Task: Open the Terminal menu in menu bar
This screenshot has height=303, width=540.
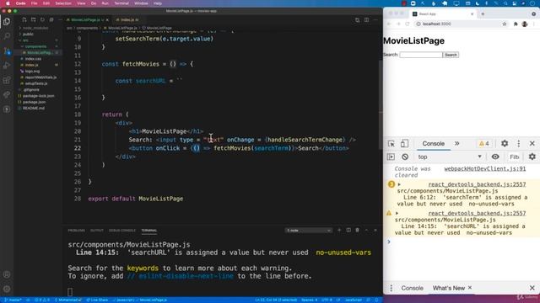Action: (121, 3)
